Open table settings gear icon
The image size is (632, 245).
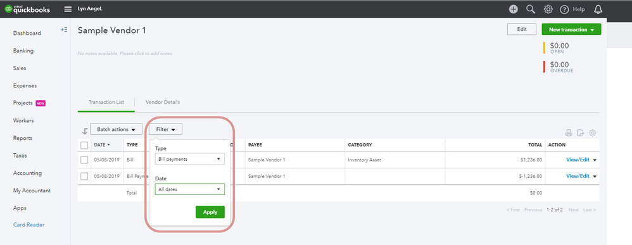[593, 132]
